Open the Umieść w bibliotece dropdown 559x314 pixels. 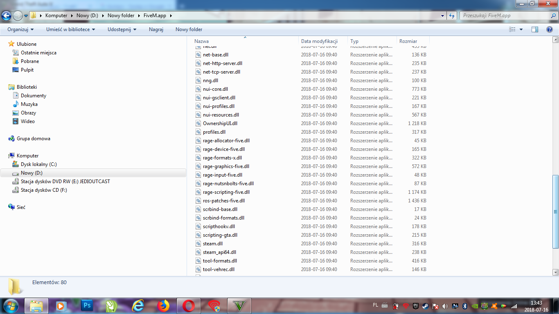71,29
